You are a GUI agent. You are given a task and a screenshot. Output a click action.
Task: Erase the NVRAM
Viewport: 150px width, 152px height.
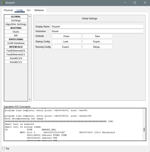click(x=66, y=36)
